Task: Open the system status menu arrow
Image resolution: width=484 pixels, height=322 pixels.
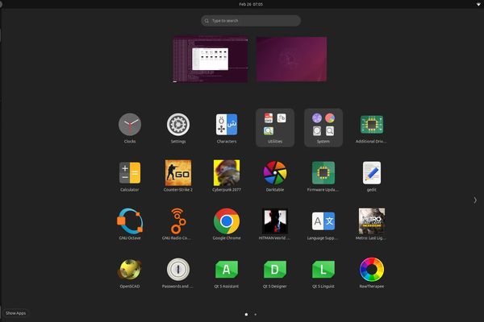Action: (478, 4)
